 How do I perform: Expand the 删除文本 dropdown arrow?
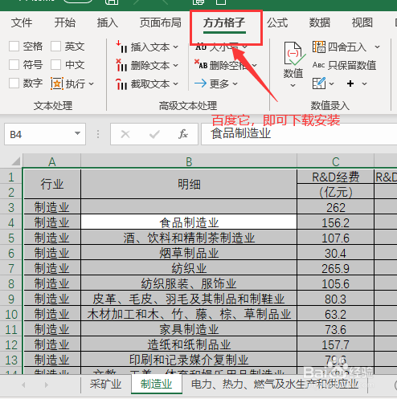[x=175, y=66]
